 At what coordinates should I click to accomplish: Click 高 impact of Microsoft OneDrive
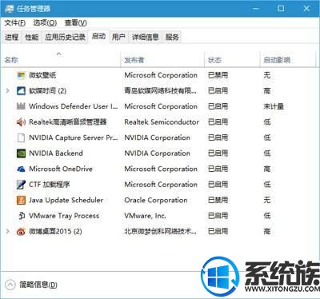pyautogui.click(x=267, y=169)
